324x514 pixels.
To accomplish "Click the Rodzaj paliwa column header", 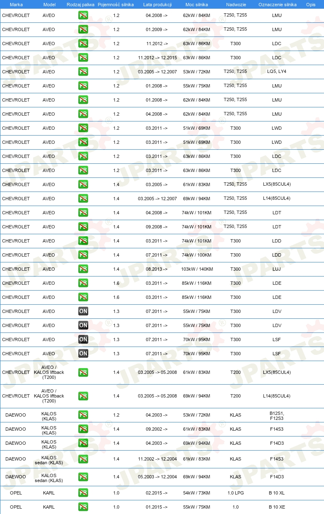I will point(80,5).
